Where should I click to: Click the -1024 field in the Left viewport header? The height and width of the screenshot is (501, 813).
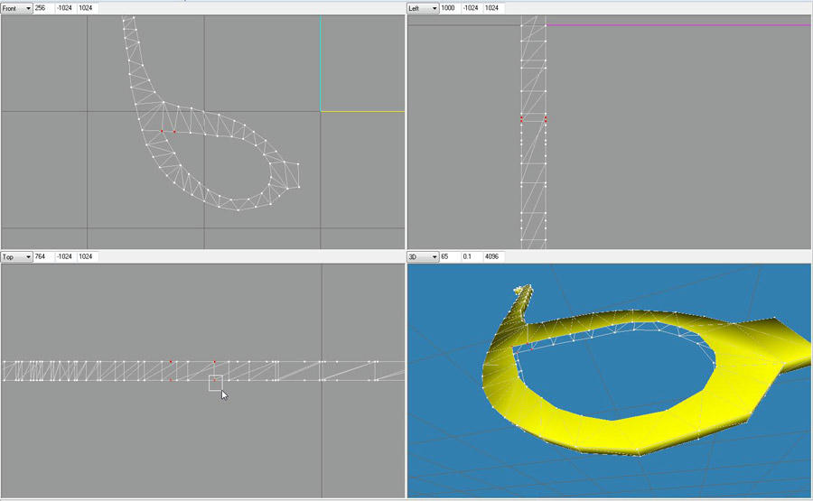pos(472,8)
